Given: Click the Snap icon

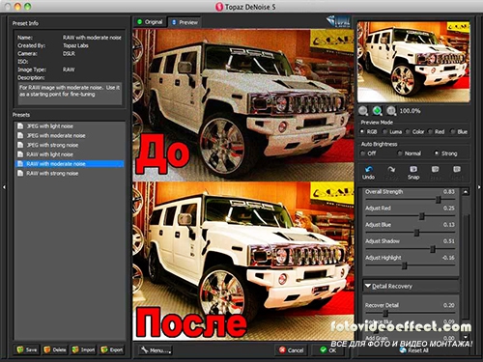Looking at the screenshot, I should (x=413, y=169).
